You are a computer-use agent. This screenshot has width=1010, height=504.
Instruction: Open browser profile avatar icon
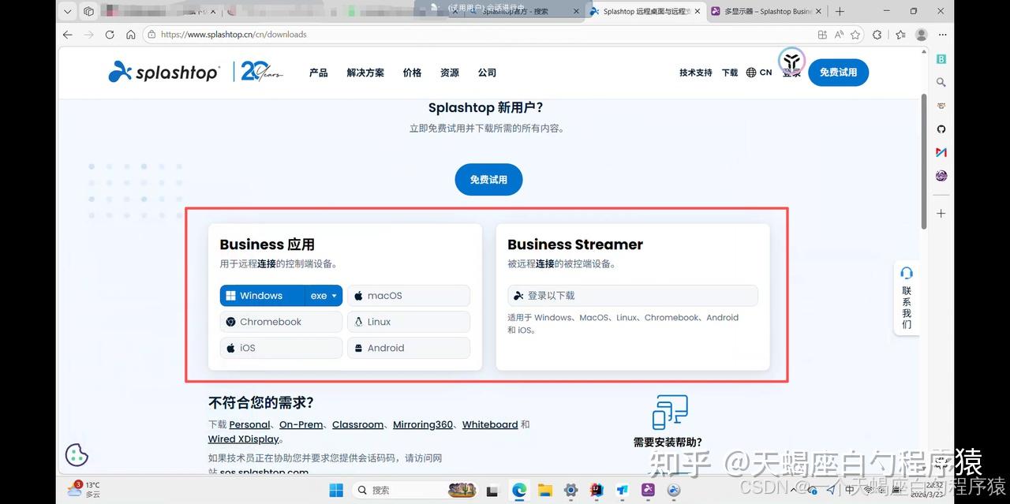(x=922, y=35)
